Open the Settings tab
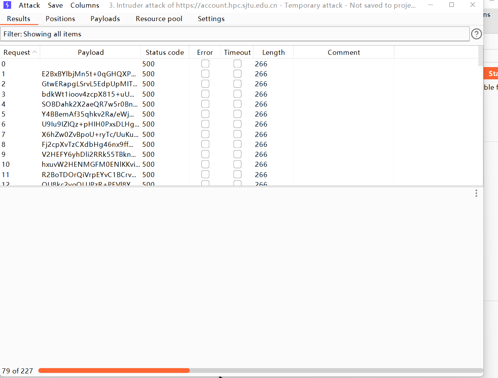 click(x=211, y=19)
